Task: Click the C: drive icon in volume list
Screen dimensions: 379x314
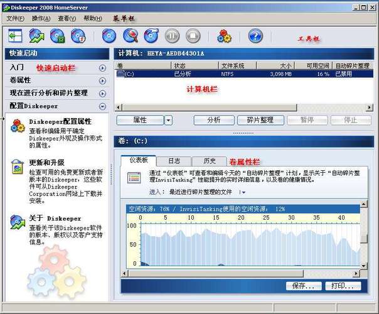Action: click(x=120, y=73)
